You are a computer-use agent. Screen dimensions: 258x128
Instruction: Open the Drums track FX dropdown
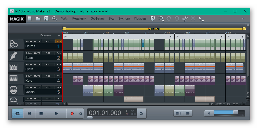(x=59, y=41)
